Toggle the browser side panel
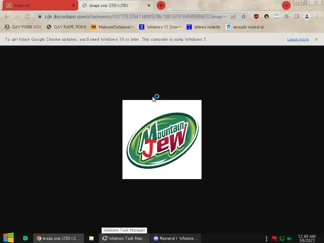The height and width of the screenshot is (243, 324). click(297, 16)
